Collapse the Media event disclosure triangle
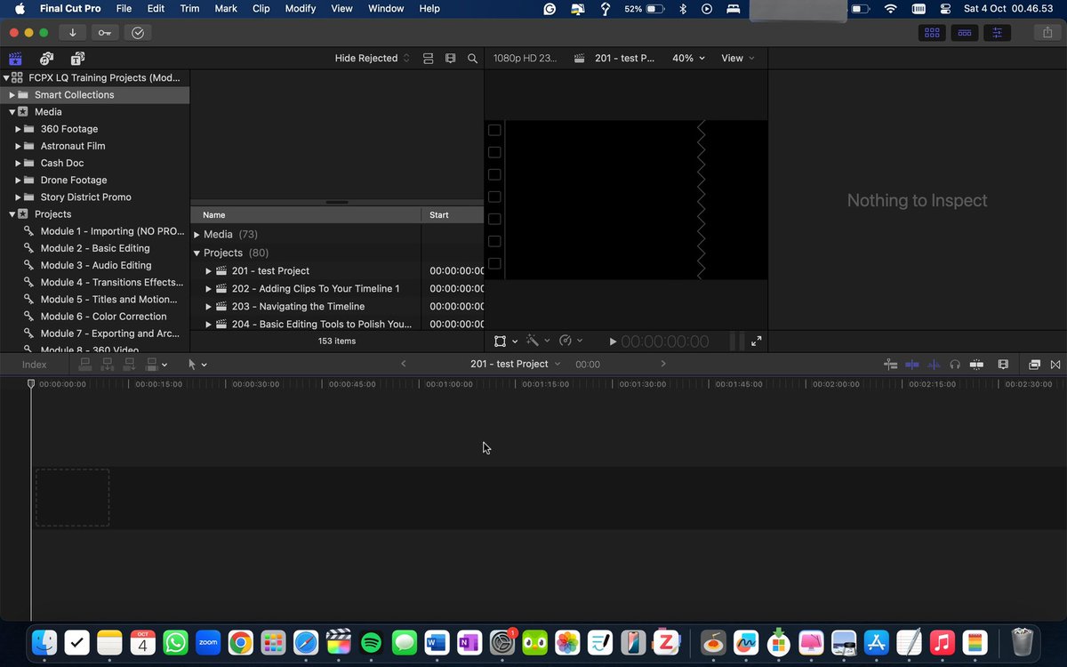 12,112
